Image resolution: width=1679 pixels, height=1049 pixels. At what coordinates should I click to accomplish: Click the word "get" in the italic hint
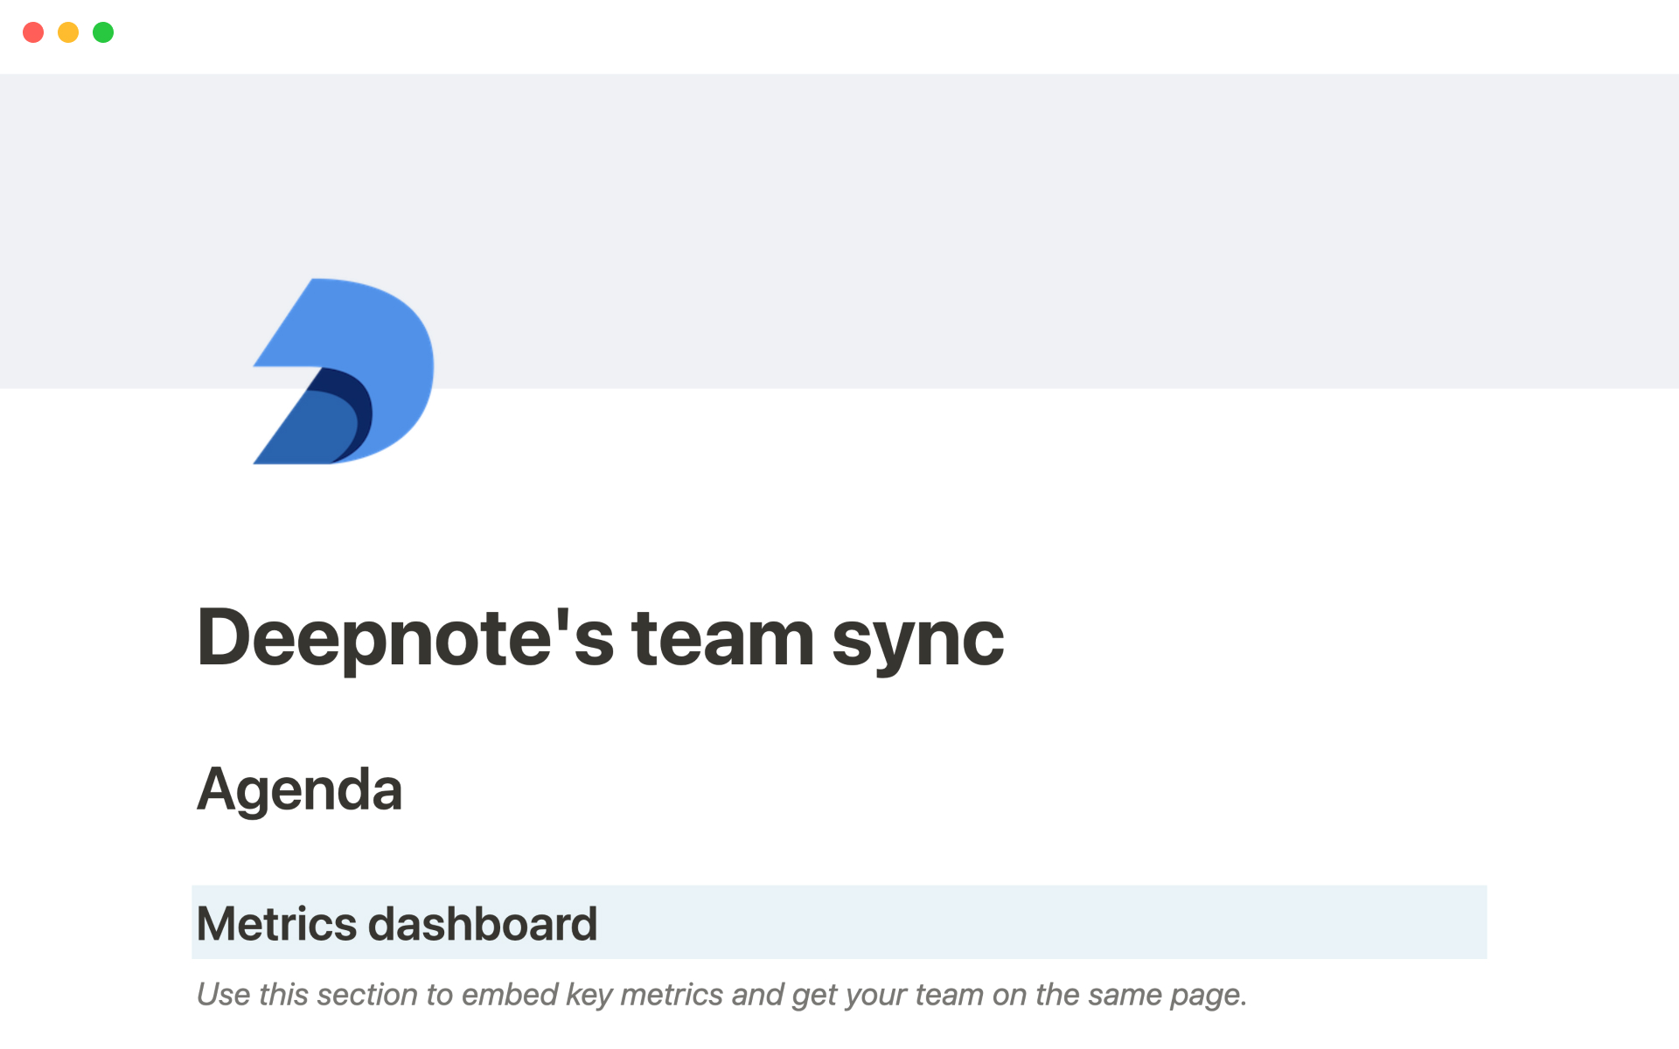coord(810,995)
